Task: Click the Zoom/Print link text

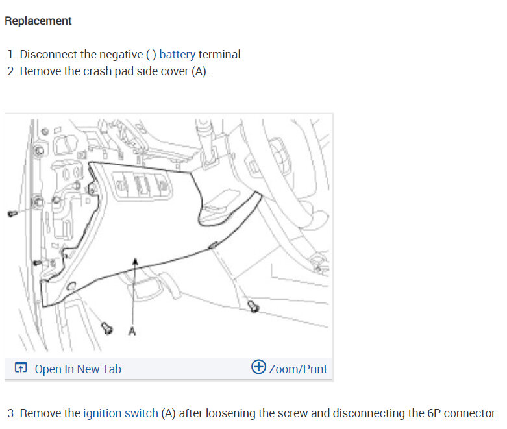Action: coord(298,369)
